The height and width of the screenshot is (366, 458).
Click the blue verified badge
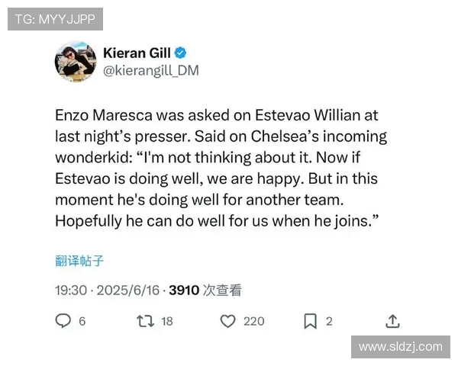tap(180, 53)
